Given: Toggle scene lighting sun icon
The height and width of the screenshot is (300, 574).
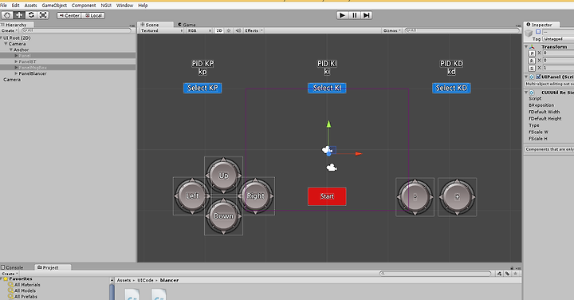Looking at the screenshot, I should [229, 31].
